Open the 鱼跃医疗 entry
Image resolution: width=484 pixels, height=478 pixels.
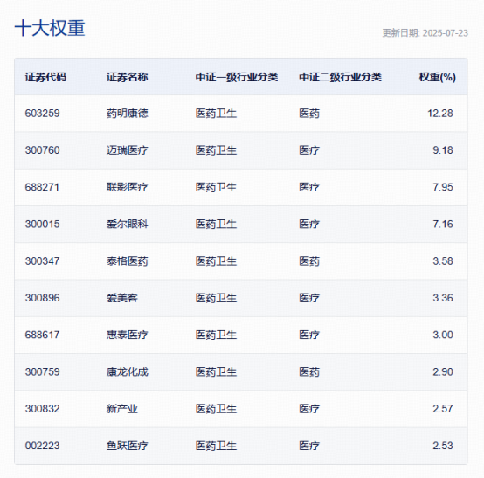point(128,446)
